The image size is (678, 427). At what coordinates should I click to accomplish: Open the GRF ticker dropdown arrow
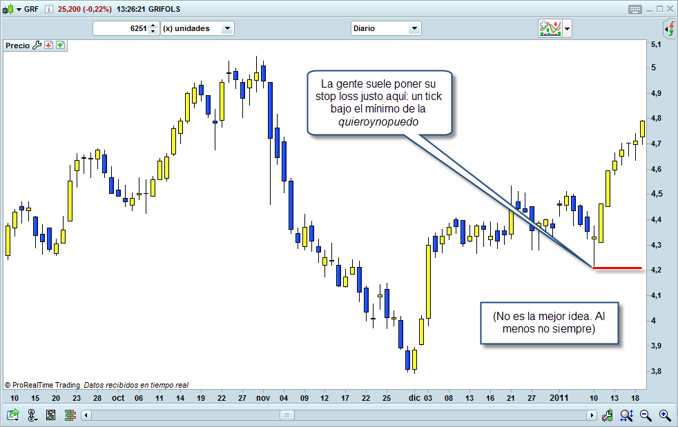[x=19, y=9]
